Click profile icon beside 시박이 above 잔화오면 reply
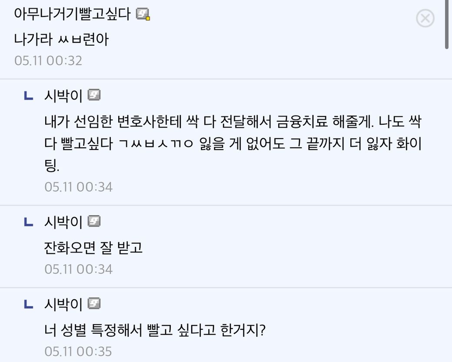 [x=94, y=222]
